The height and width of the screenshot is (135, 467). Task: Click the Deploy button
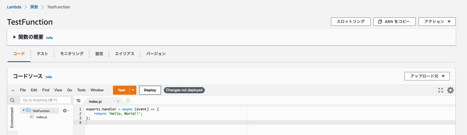click(x=150, y=90)
